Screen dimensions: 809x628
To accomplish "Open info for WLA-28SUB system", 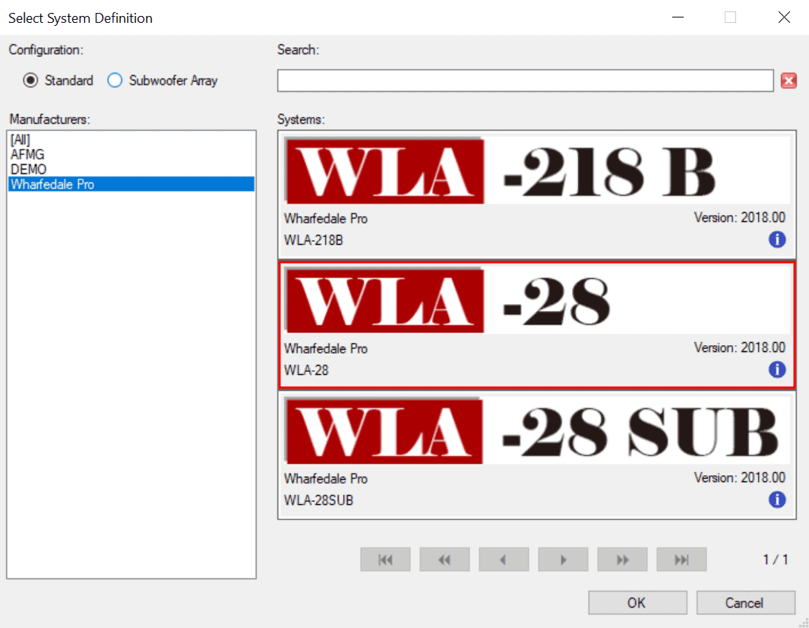I will (777, 500).
